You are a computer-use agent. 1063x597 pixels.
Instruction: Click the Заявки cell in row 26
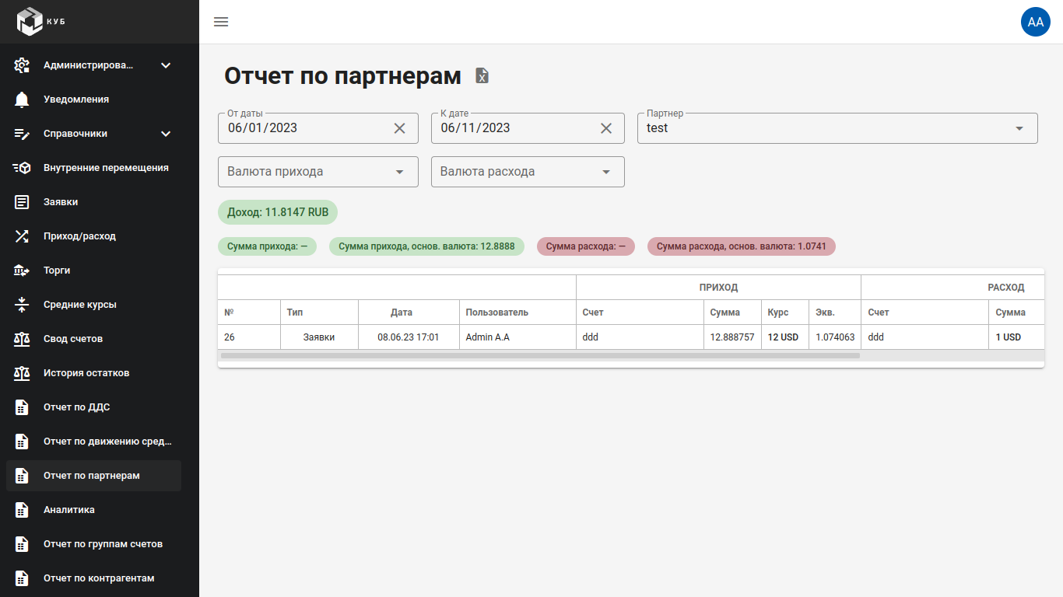pos(319,337)
